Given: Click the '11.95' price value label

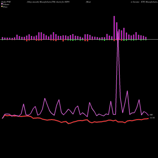Looking at the screenshot, I should 152,118.
